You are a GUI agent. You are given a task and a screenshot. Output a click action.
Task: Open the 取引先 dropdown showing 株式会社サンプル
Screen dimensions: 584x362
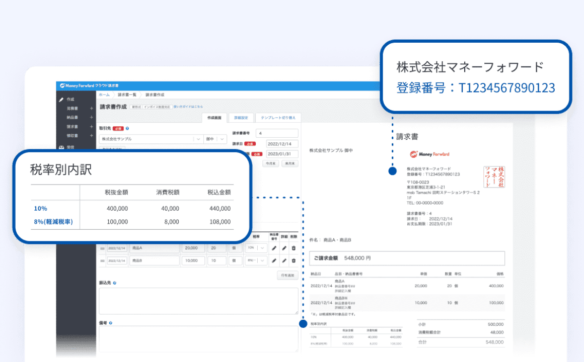[151, 139]
